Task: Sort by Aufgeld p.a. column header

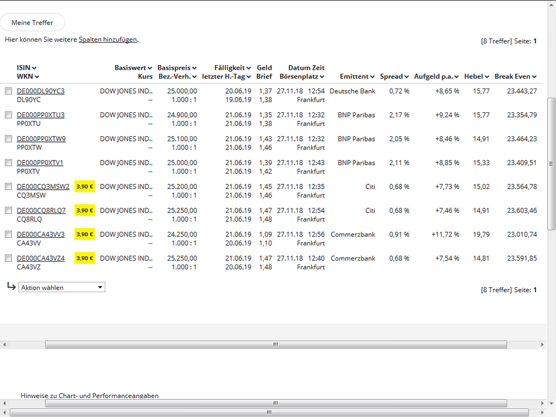Action: point(436,76)
